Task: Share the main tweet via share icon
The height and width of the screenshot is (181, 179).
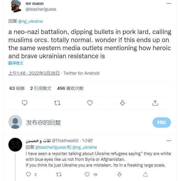Action: (155, 103)
